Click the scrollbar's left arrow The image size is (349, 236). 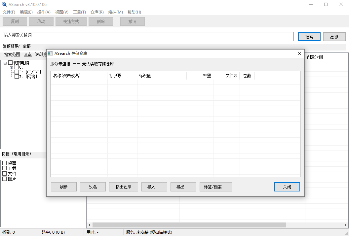point(90,225)
